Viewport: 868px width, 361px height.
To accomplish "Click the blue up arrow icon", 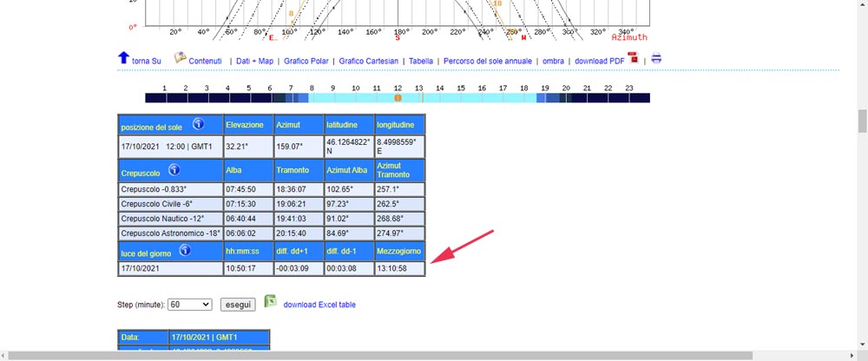I will tap(123, 57).
